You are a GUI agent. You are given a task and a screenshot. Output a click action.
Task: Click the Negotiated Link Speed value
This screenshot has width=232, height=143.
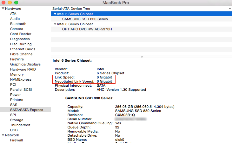point(104,81)
